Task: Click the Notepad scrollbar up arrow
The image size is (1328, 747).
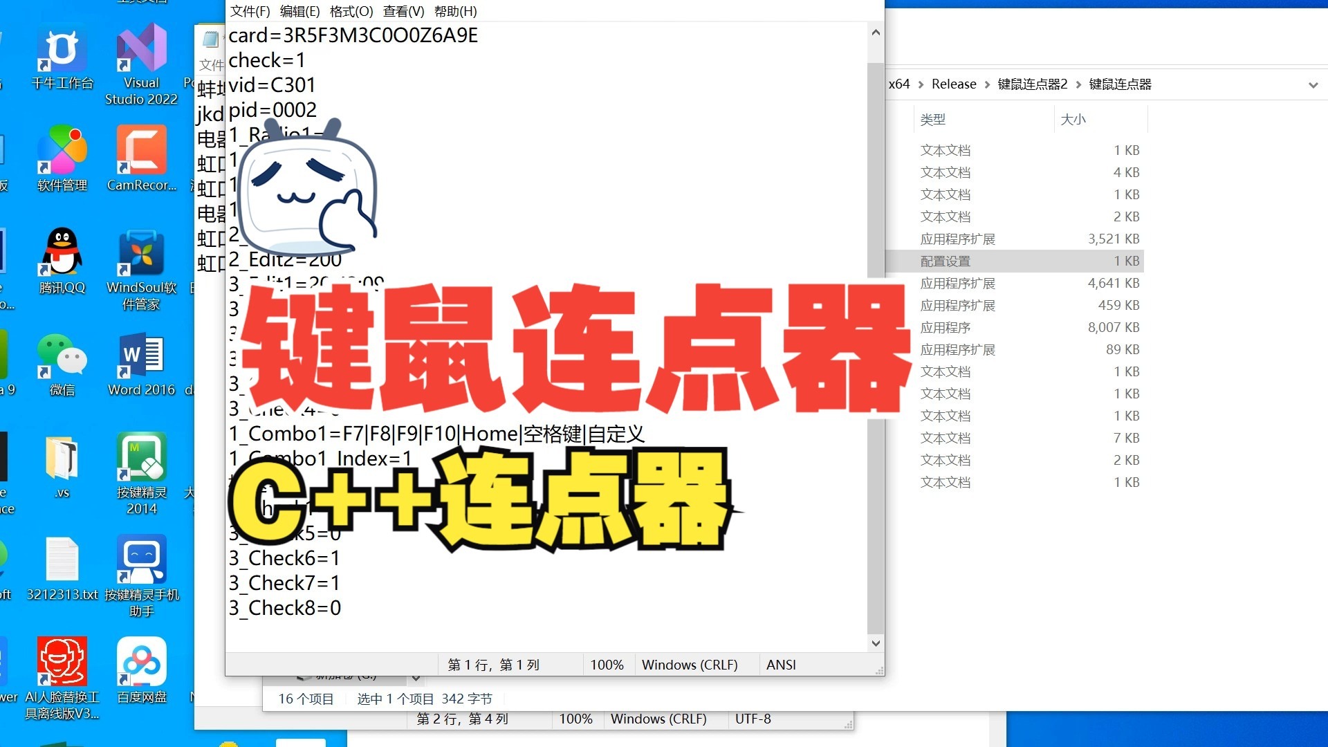Action: [x=876, y=33]
